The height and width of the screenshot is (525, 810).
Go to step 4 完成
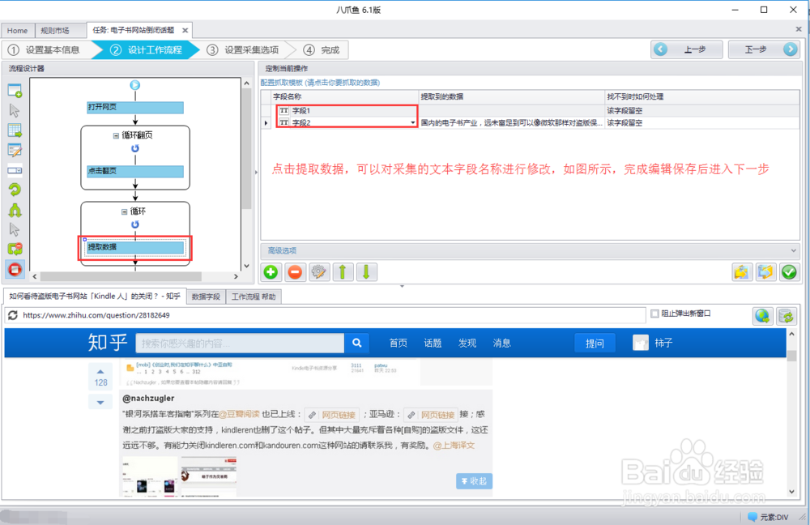[x=323, y=49]
